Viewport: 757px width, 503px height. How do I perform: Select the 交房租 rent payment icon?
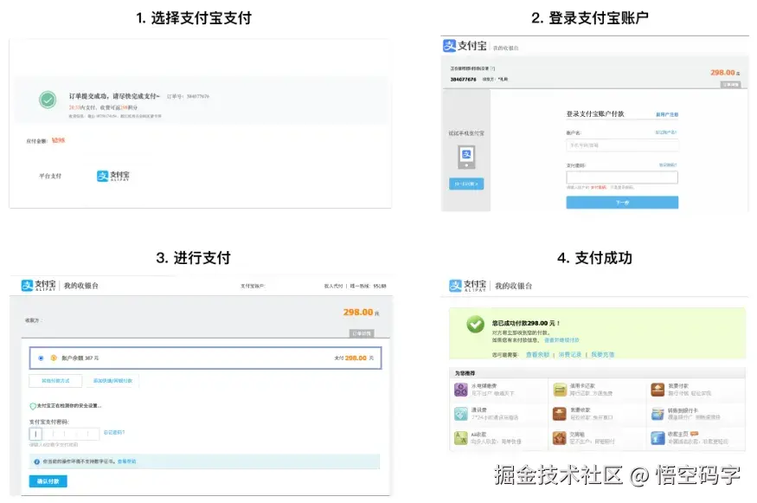point(560,436)
